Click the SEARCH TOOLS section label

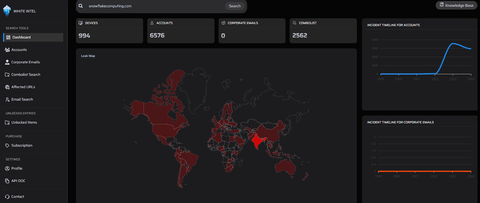point(17,28)
